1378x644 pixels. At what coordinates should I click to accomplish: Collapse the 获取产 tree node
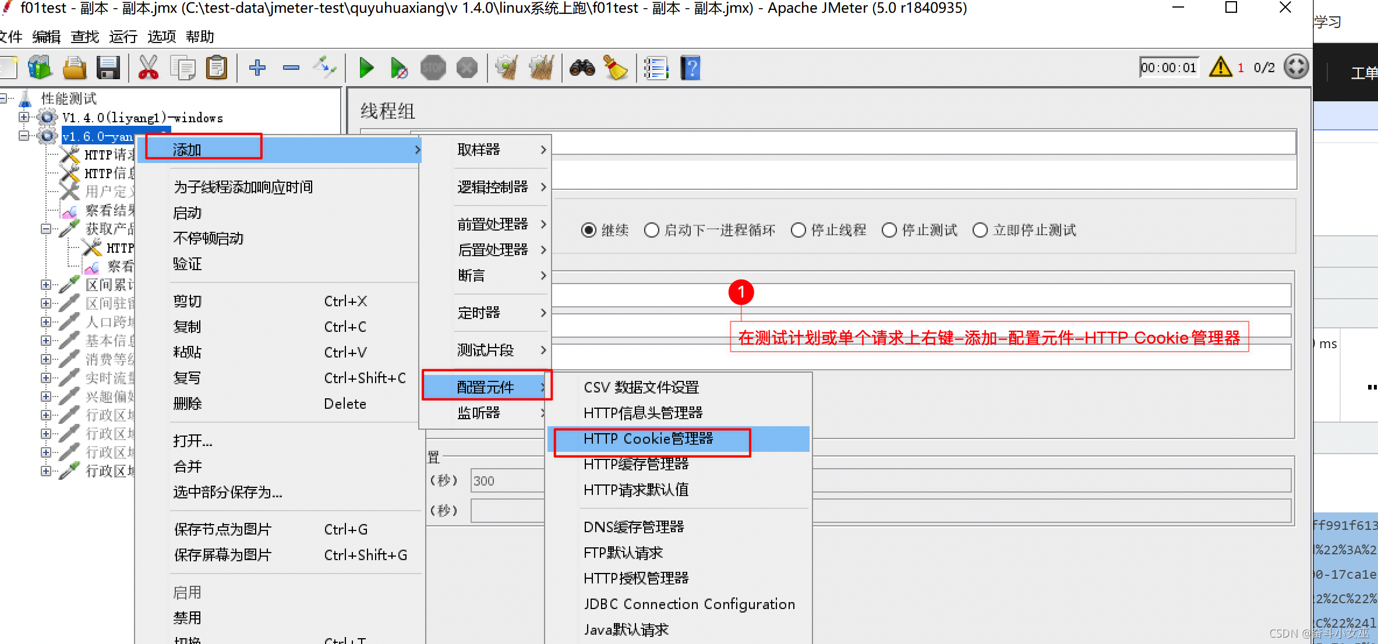[x=46, y=229]
